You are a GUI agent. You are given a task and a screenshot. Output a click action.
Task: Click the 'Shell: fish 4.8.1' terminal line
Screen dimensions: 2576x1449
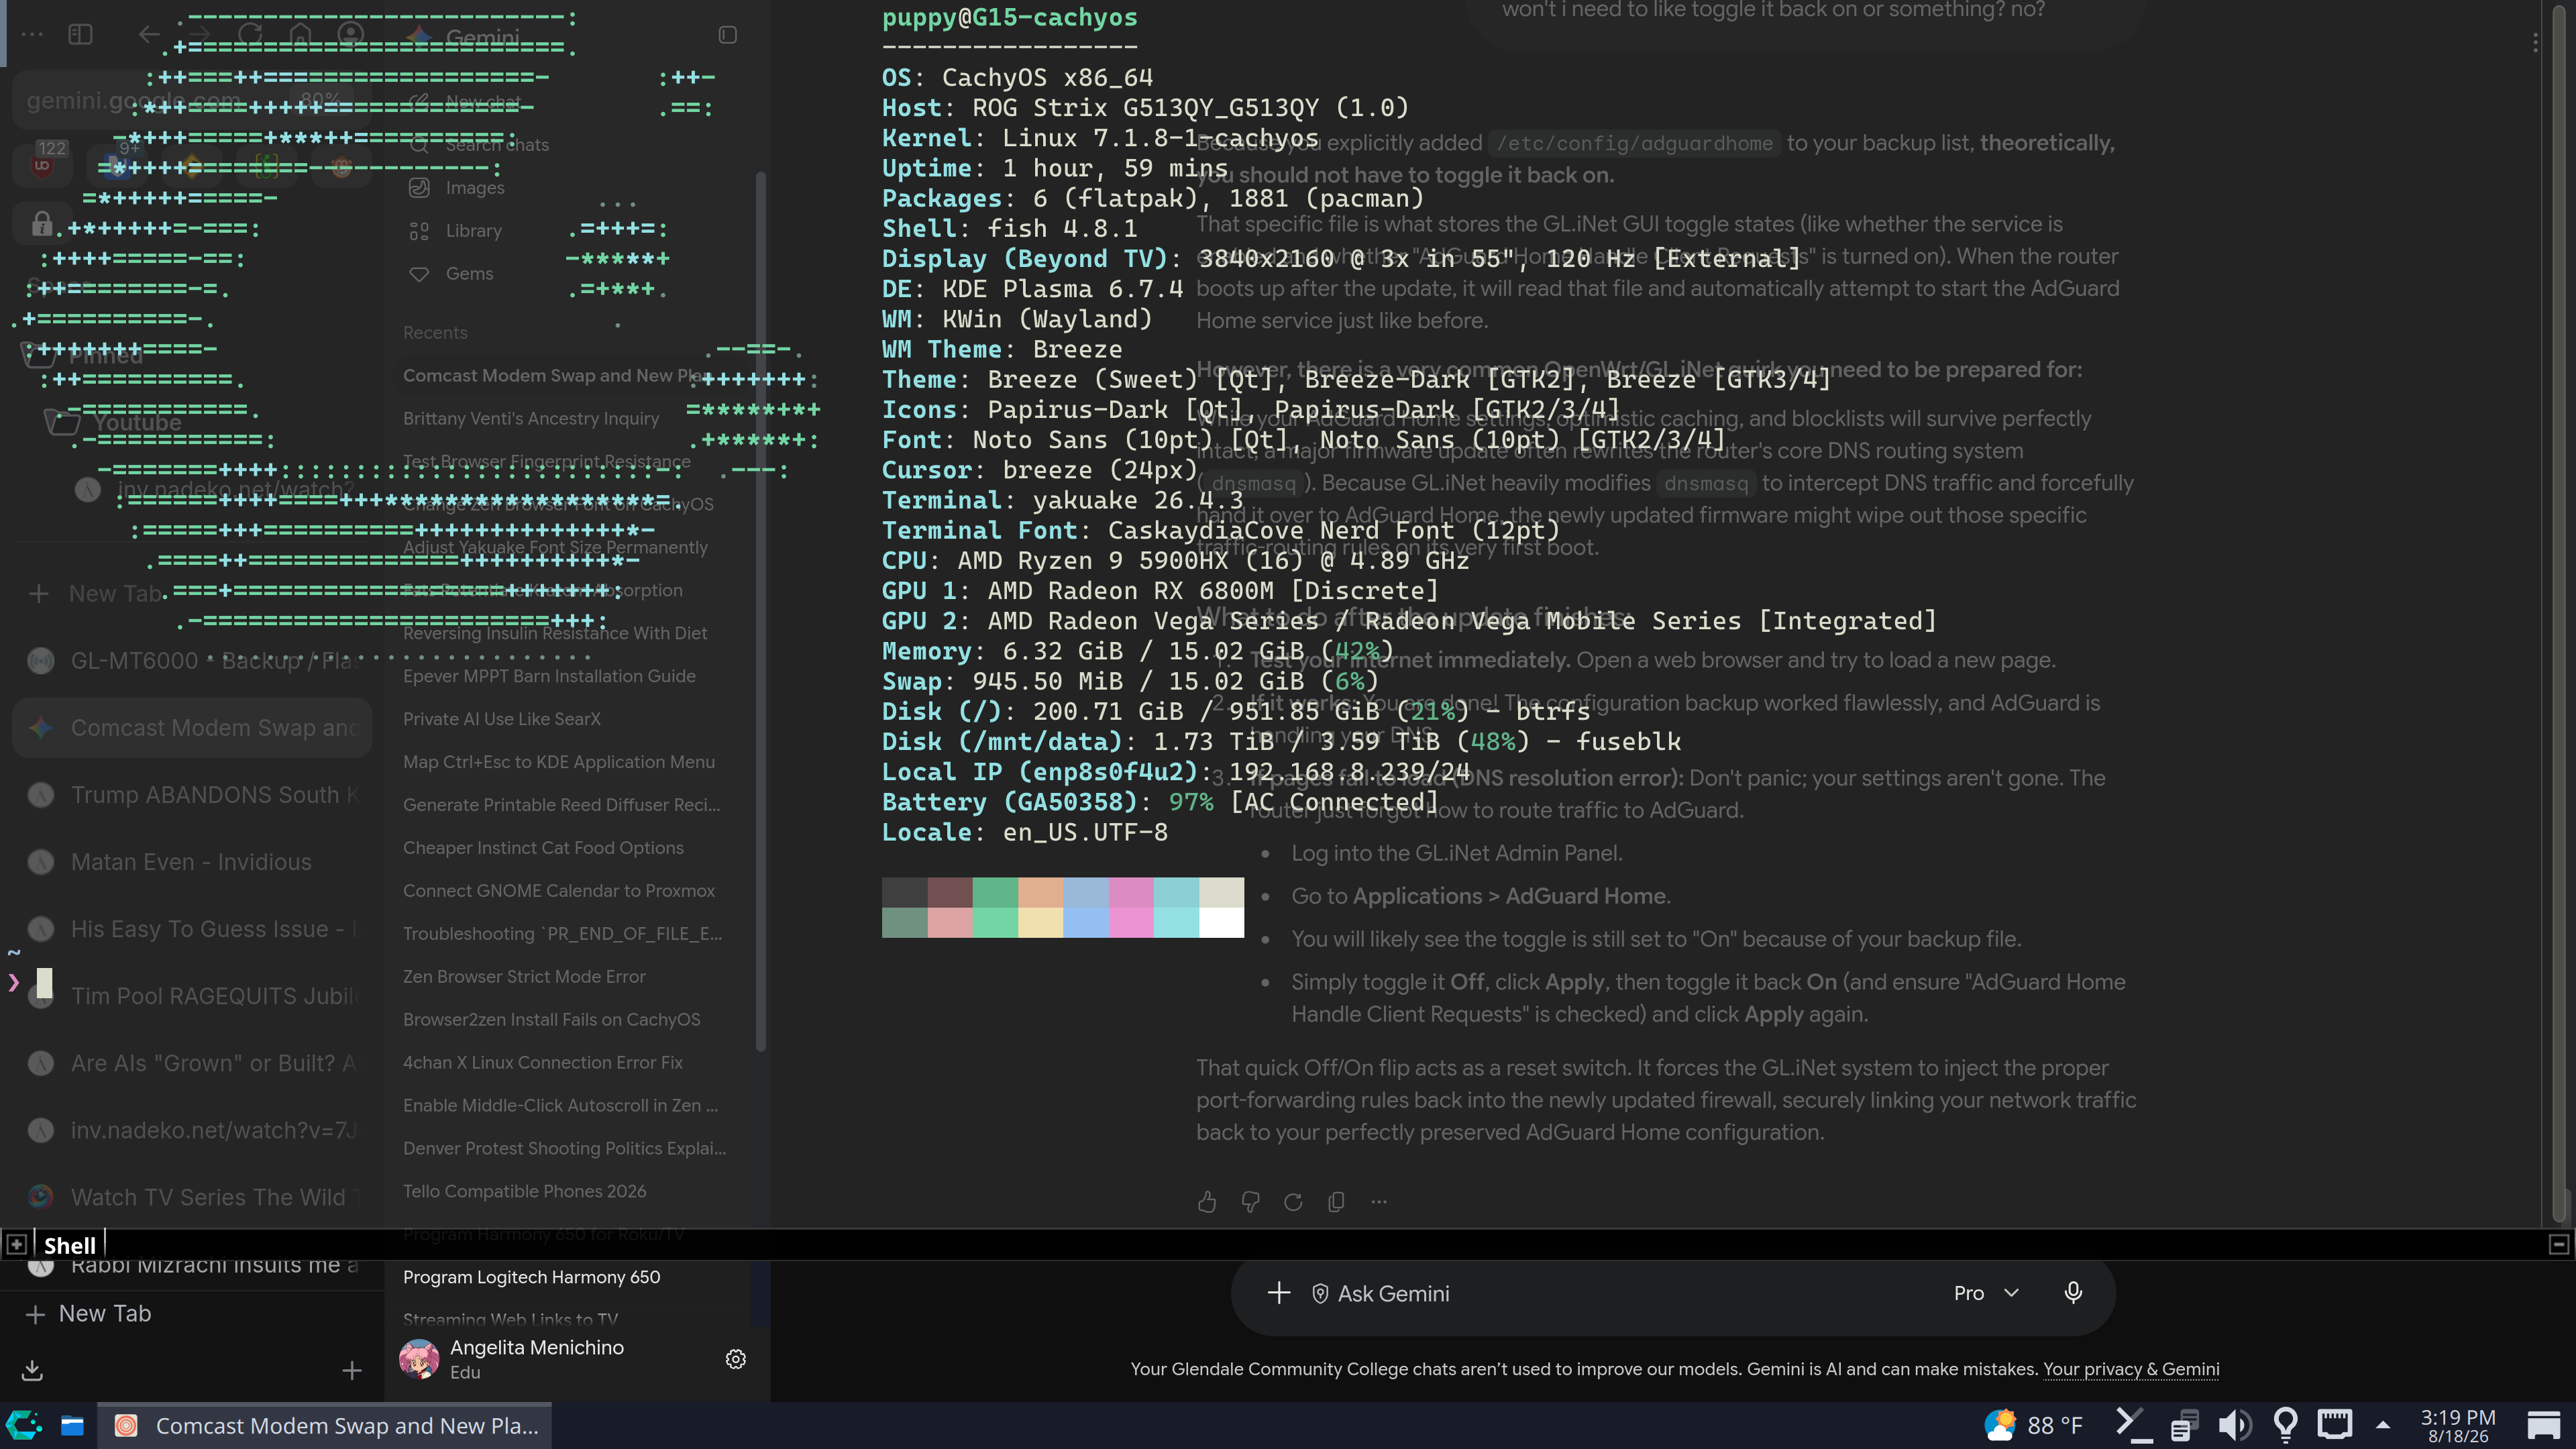[x=1009, y=228]
